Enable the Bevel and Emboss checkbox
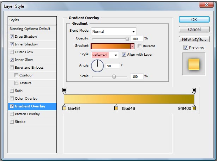 click(x=12, y=67)
